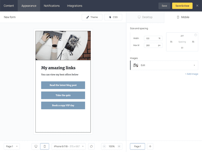Switch to the Appearance tab

coord(29,6)
